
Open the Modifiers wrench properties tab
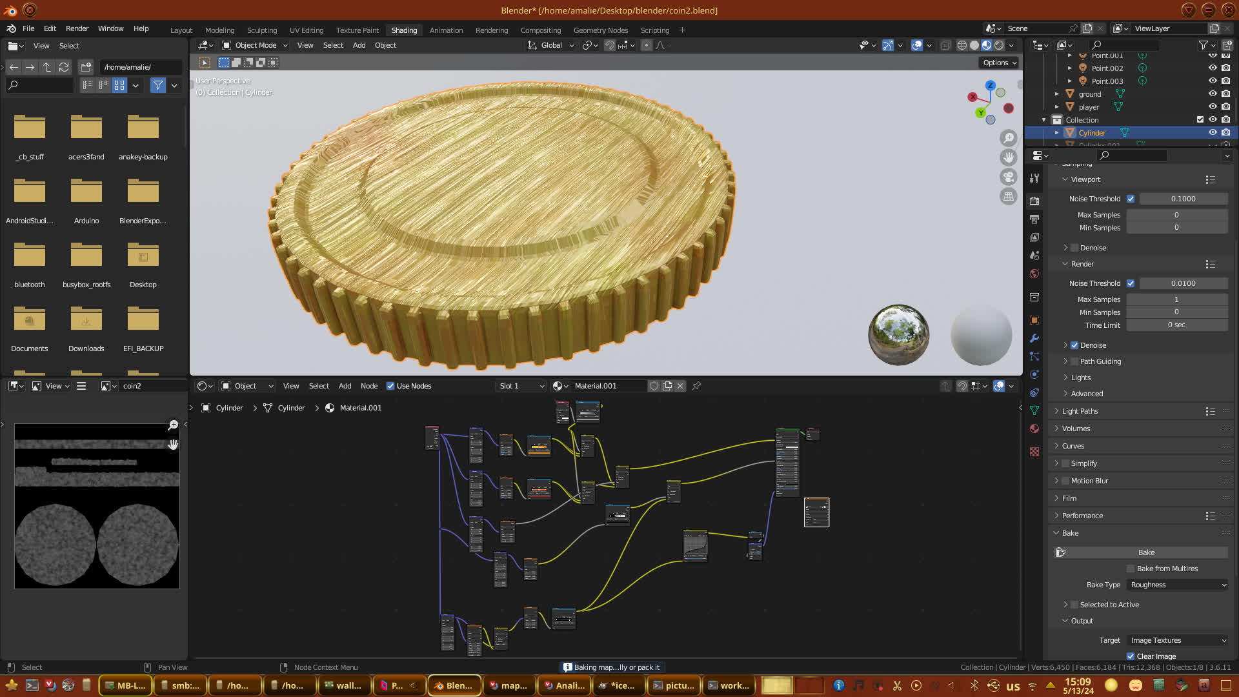1034,338
